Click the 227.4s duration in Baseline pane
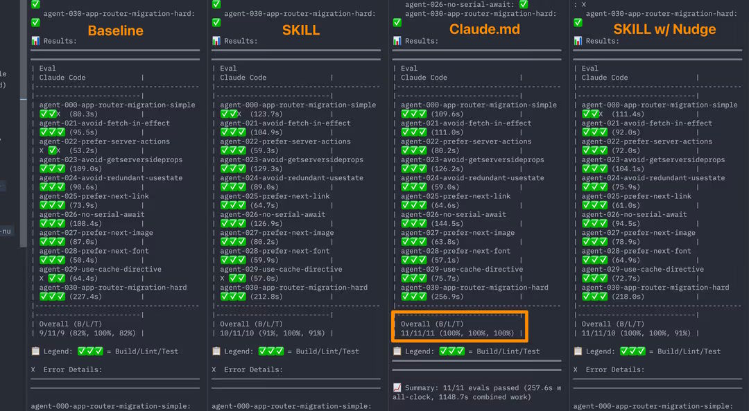The width and height of the screenshot is (749, 411). tap(85, 297)
